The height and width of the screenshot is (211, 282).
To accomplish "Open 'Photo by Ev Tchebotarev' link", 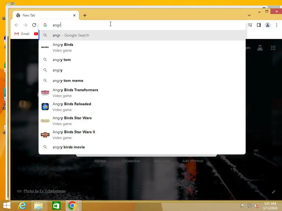I will (45, 191).
